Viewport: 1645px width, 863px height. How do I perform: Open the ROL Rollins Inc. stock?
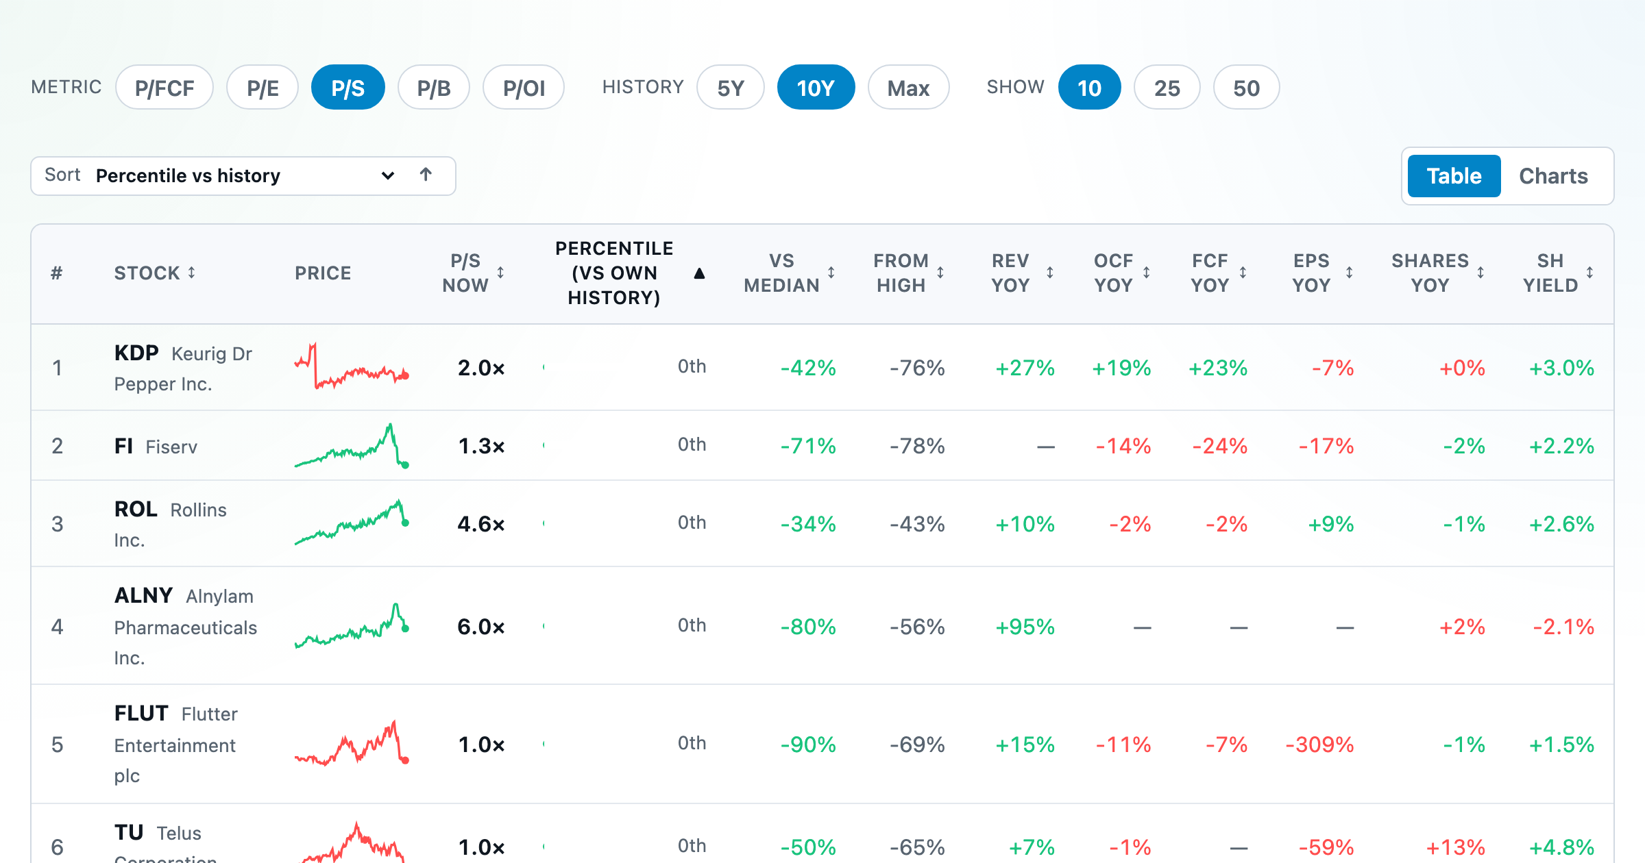[171, 524]
